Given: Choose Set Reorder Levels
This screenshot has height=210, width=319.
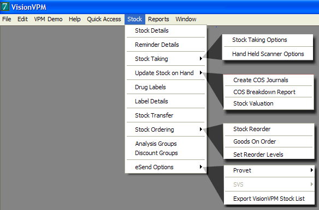Looking at the screenshot, I should coord(269,155).
